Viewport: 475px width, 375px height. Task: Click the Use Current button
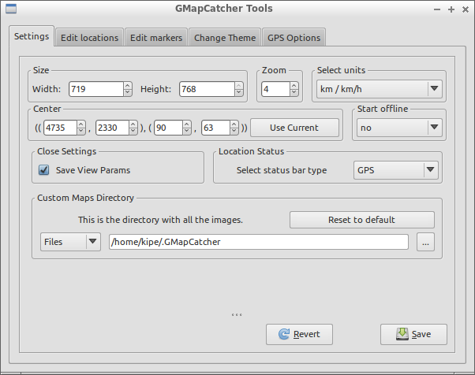click(x=294, y=128)
